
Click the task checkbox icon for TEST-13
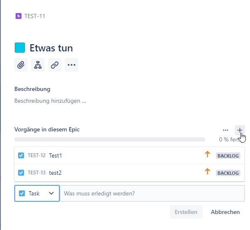(x=21, y=173)
